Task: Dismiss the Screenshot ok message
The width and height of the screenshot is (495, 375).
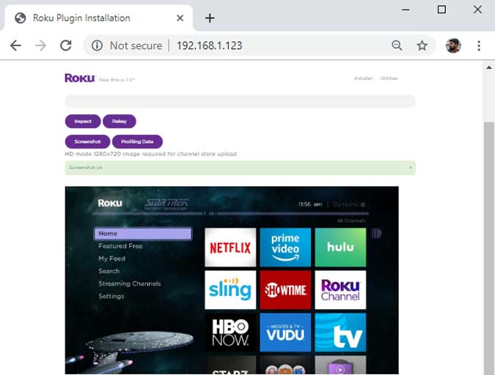Action: coord(411,168)
